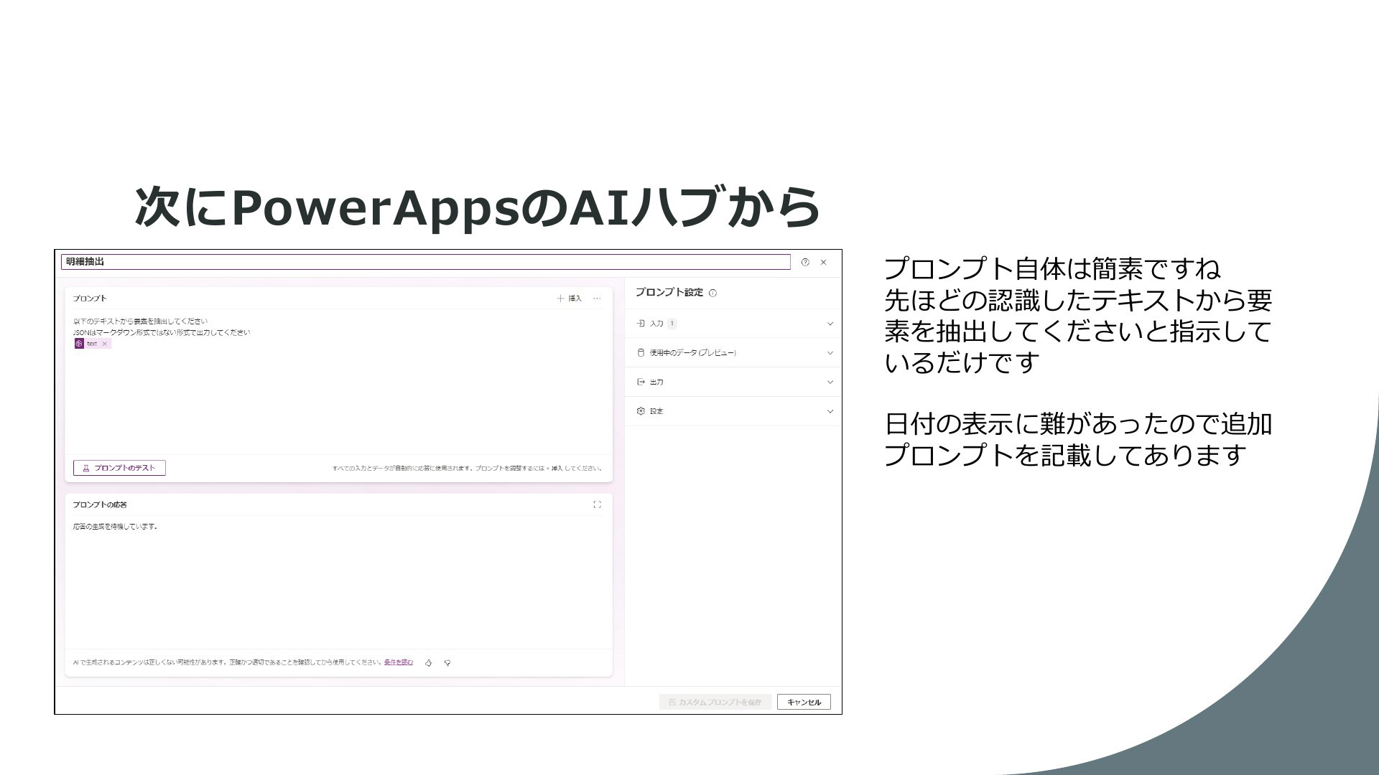Viewport: 1379px width, 775px height.
Task: Click the 使用中のデータ database icon
Action: click(641, 353)
